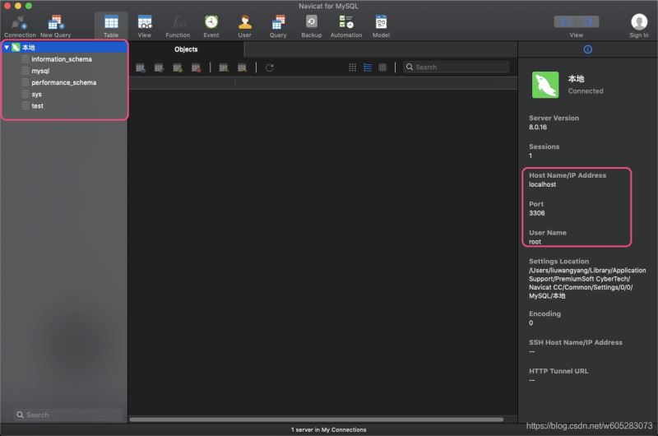
Task: Click the refresh objects button
Action: [x=269, y=67]
